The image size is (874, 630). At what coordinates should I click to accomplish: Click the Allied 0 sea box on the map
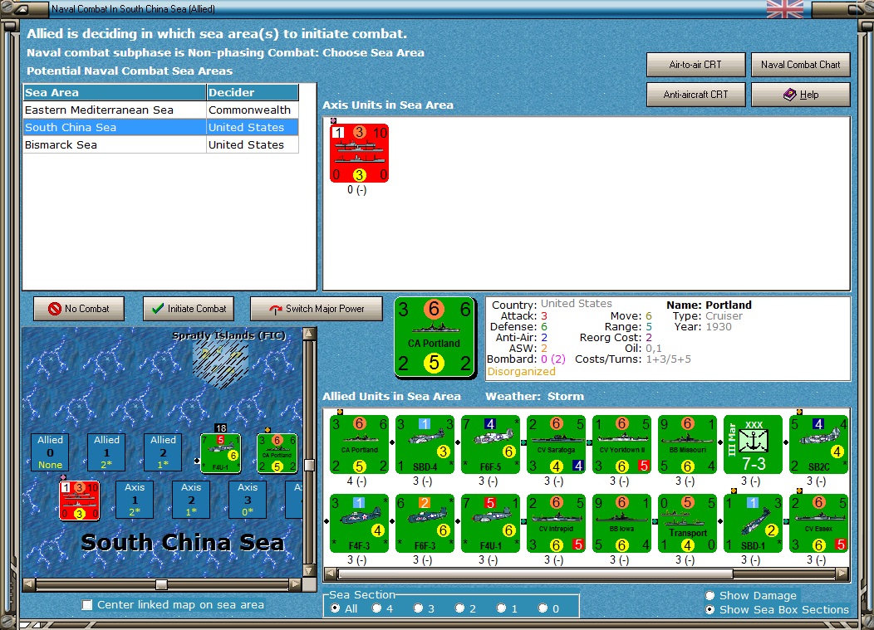click(50, 452)
